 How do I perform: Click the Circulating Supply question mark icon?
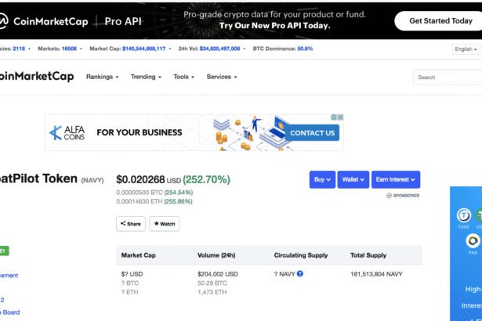[x=300, y=273]
